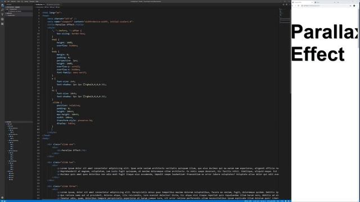Reload the page in the browser
The image size is (360, 202).
pos(299,6)
